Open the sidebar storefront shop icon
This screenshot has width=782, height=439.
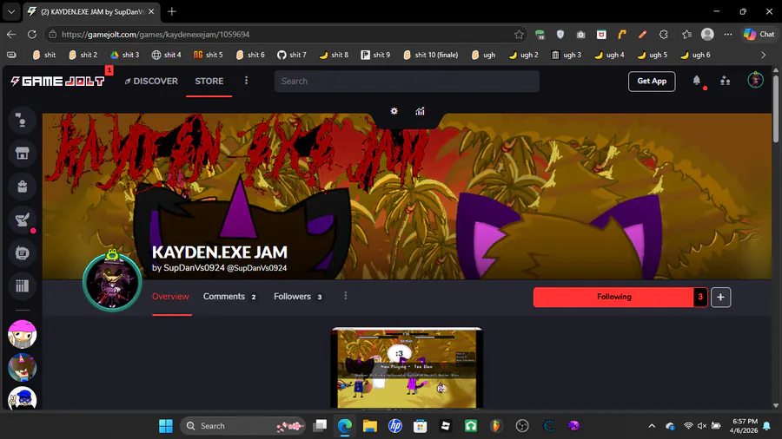[x=22, y=154]
